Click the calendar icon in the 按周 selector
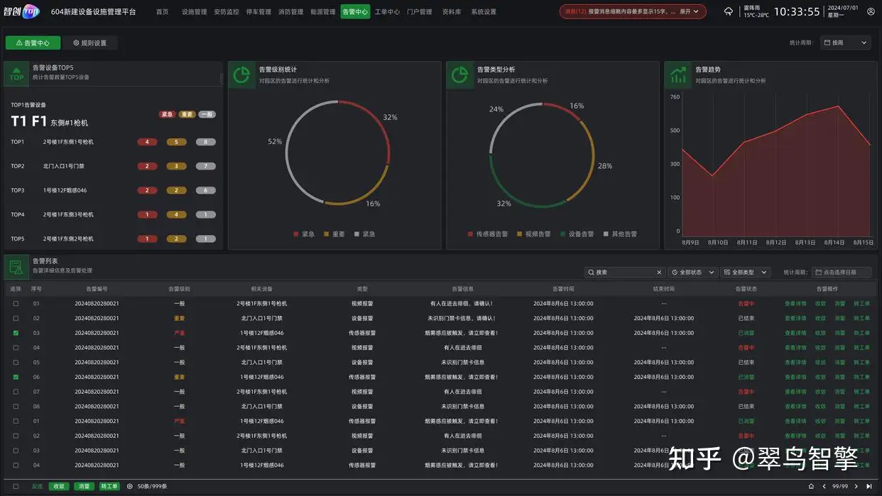 click(827, 43)
